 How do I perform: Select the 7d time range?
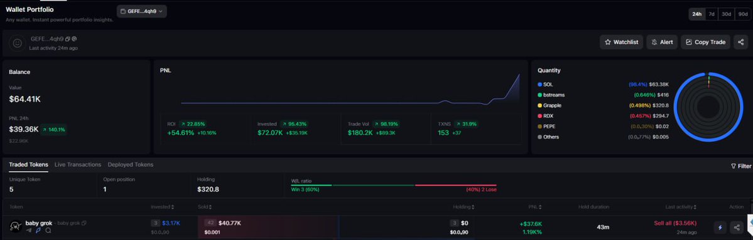click(711, 14)
